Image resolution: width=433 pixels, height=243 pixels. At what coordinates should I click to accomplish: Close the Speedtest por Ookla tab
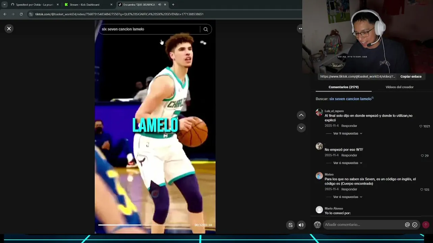pos(58,5)
